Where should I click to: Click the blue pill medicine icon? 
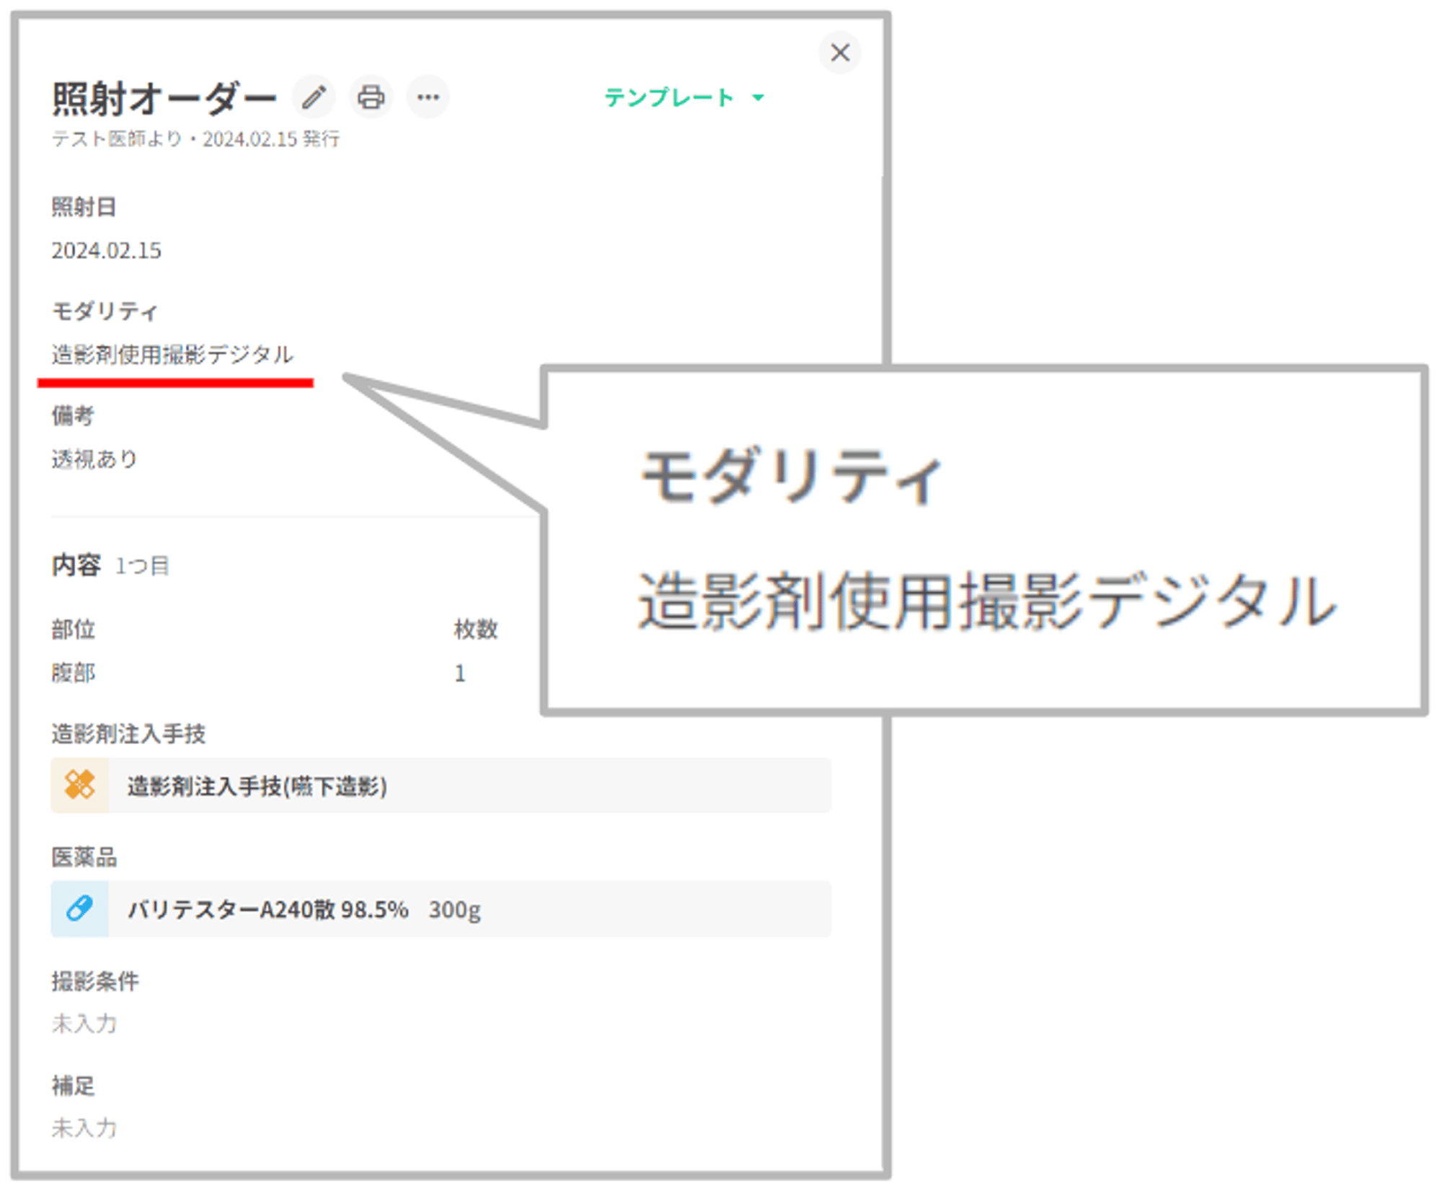coord(79,909)
